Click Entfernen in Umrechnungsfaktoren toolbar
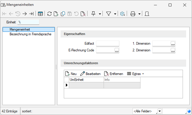Viewport: 192px width, 115px height. (114, 74)
